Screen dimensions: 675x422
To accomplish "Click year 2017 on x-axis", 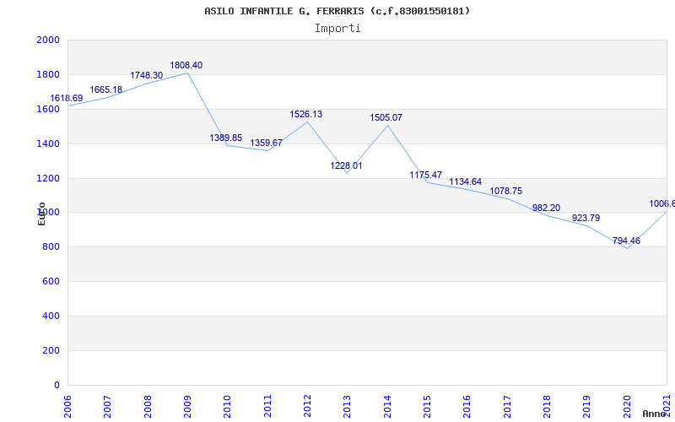I will pyautogui.click(x=507, y=406).
